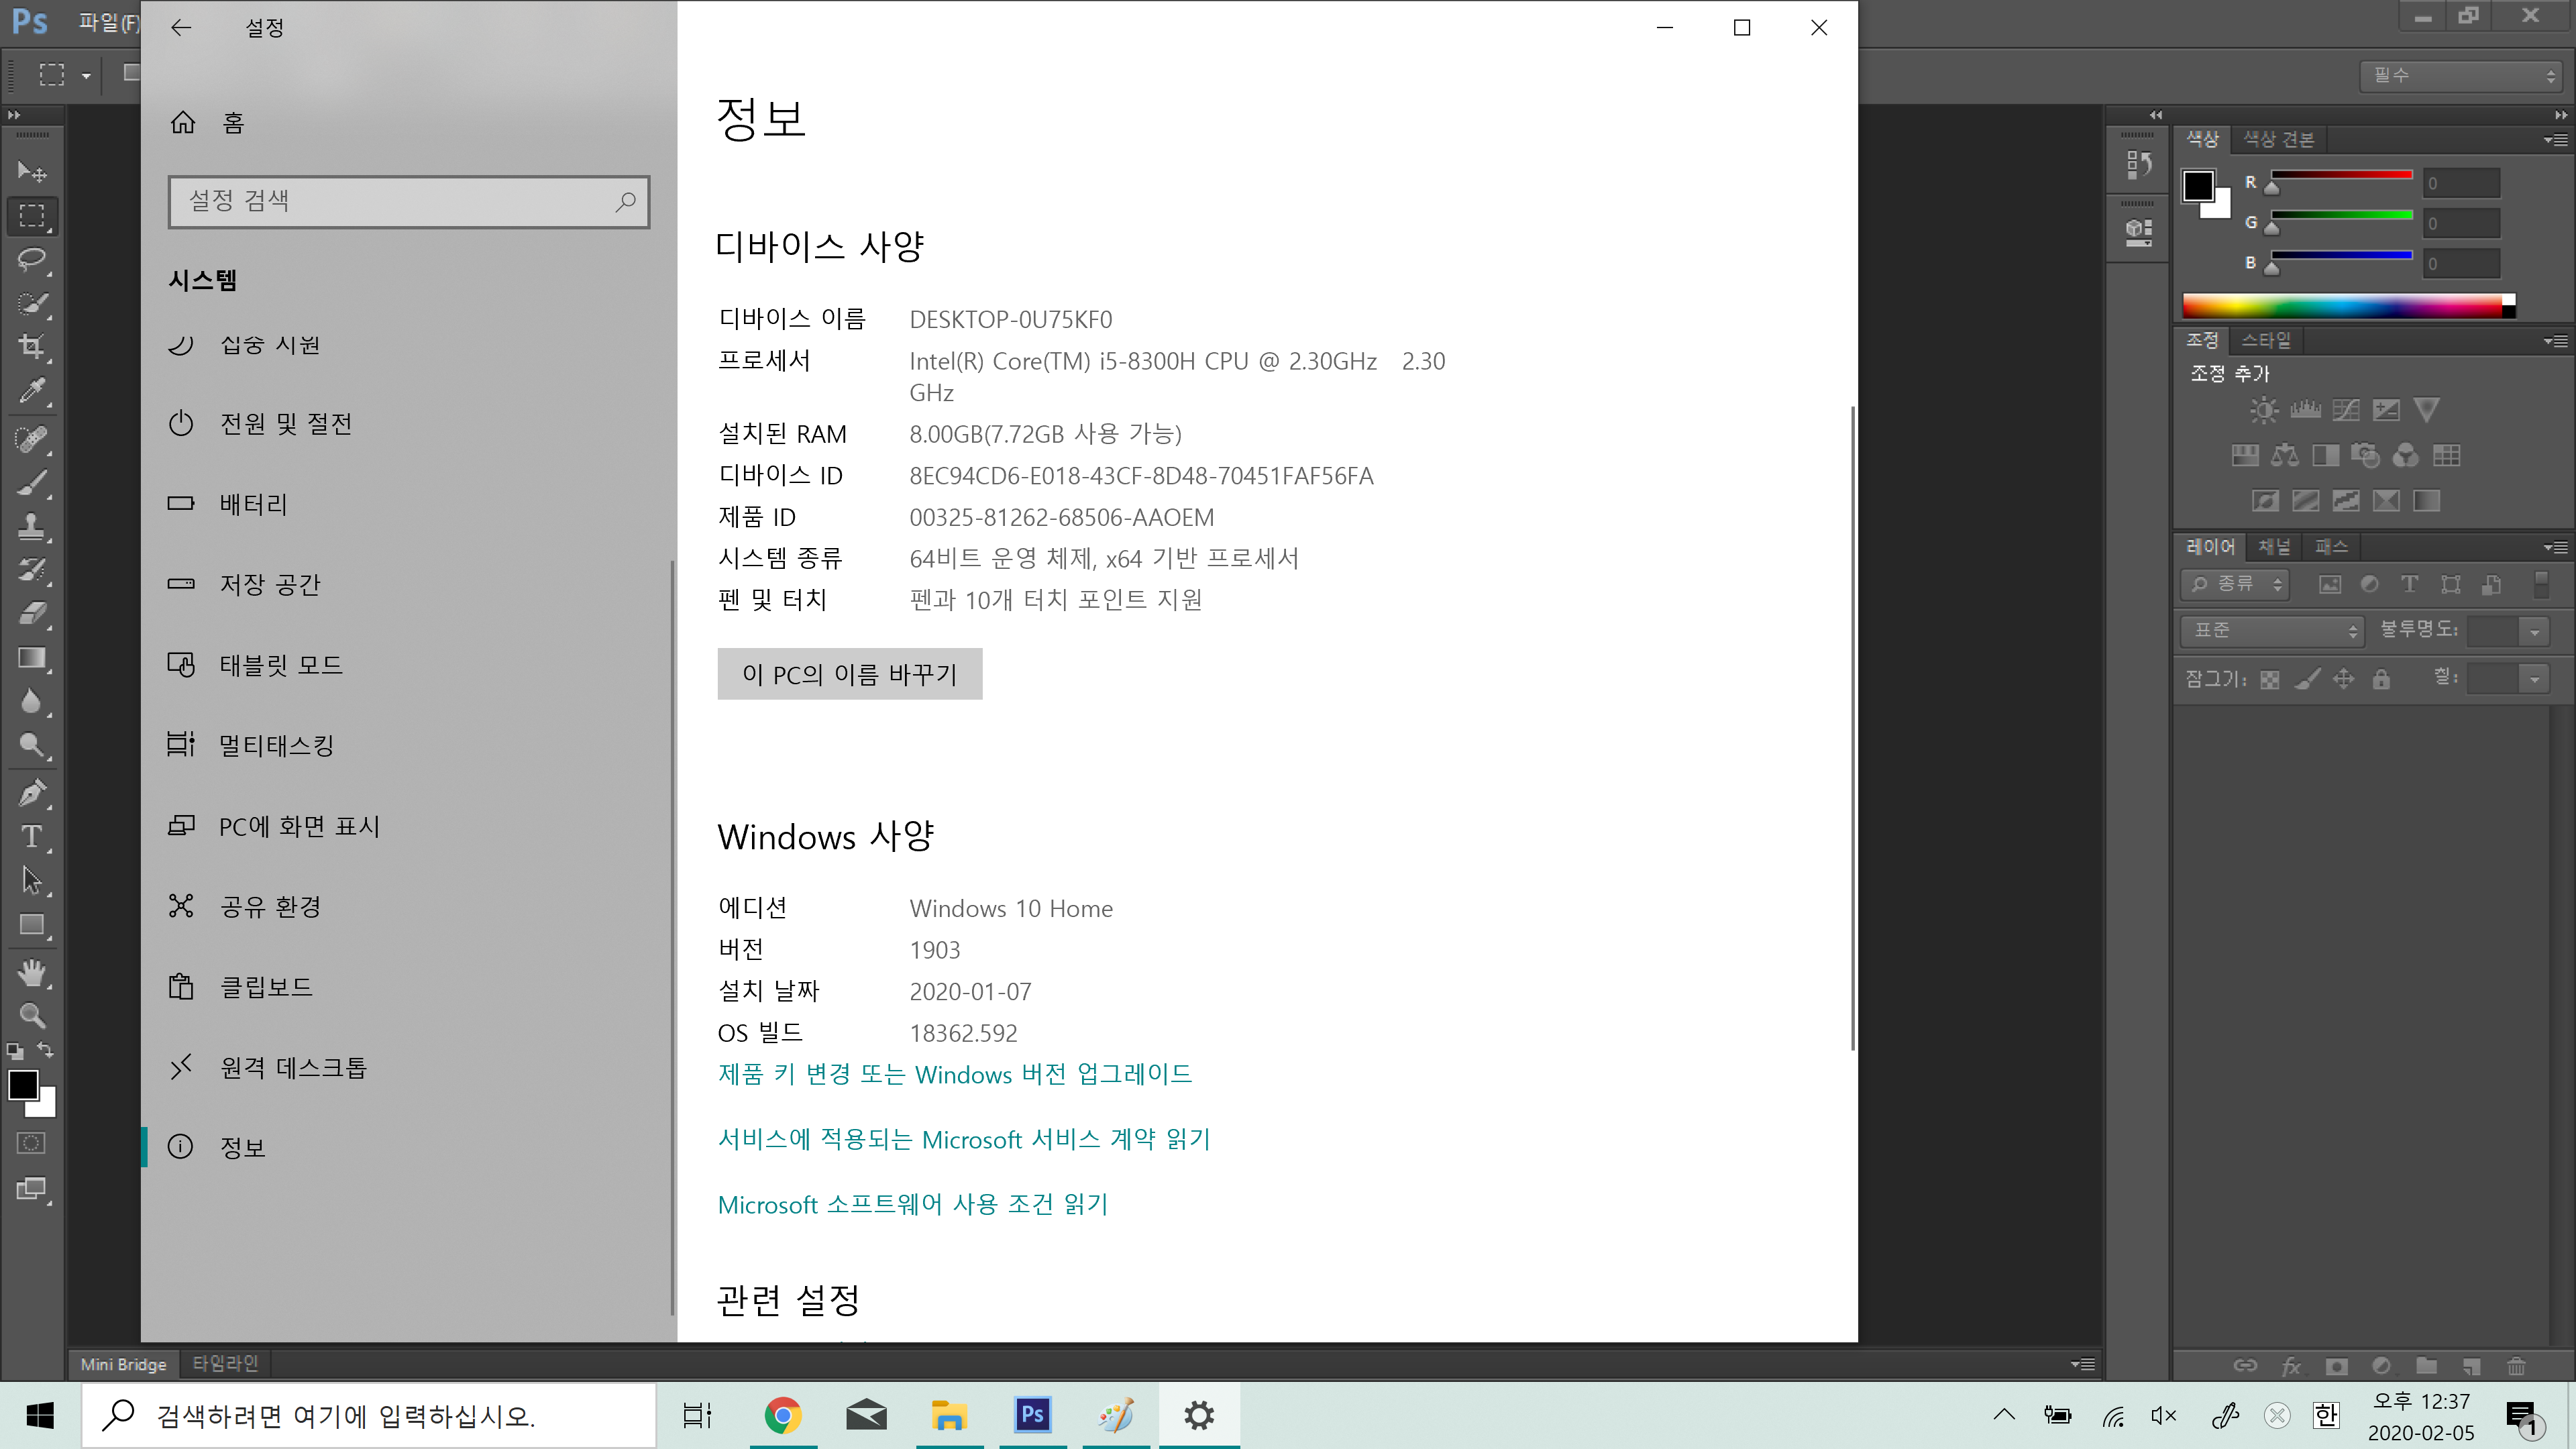Screen dimensions: 2576x1449
Task: Select the Crop tool
Action: [30, 347]
